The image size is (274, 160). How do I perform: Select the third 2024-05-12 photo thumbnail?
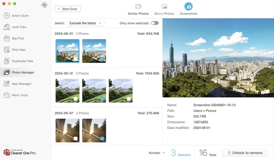click(121, 91)
